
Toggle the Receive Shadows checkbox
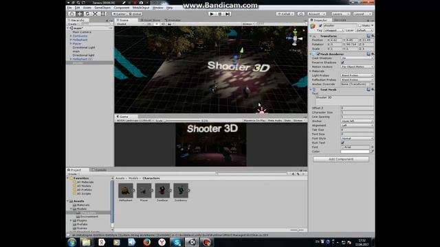point(342,62)
